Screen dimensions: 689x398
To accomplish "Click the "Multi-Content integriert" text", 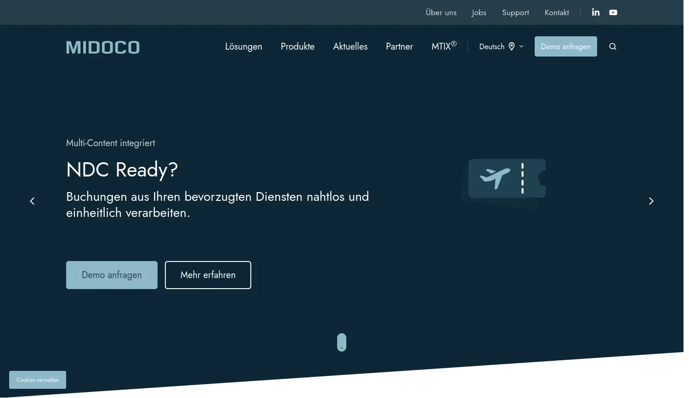I will (x=111, y=143).
